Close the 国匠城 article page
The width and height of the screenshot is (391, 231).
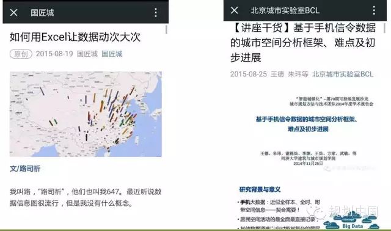click(13, 12)
